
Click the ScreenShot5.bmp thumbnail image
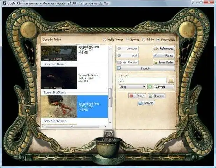click(59, 106)
